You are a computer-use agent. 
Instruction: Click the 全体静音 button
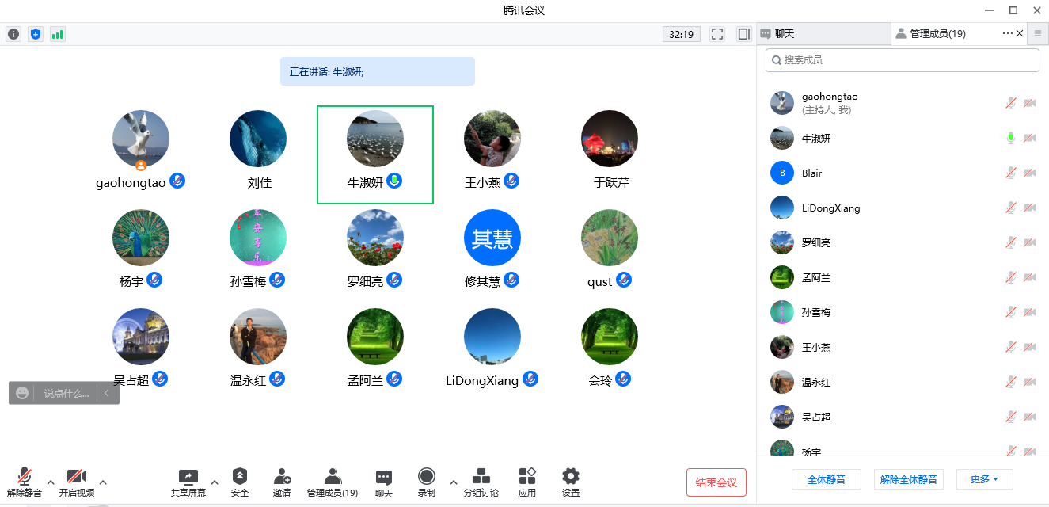coord(827,479)
